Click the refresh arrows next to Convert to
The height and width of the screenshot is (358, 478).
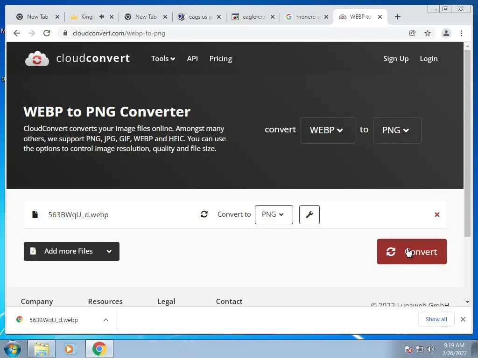(x=204, y=214)
